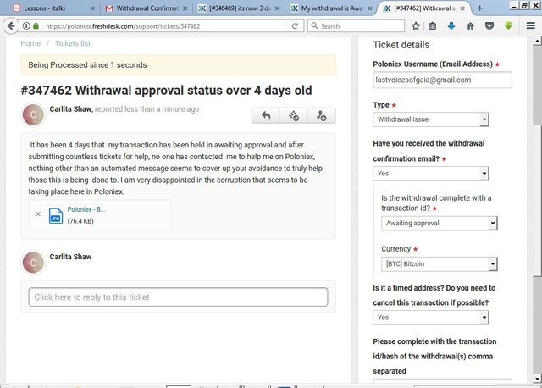Open Firefox hamburger menu
This screenshot has width=542, height=388.
pyautogui.click(x=531, y=26)
